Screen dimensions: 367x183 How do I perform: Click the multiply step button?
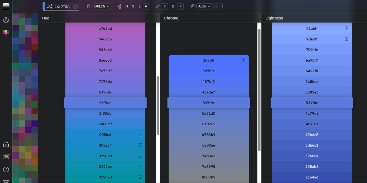pyautogui.click(x=180, y=6)
